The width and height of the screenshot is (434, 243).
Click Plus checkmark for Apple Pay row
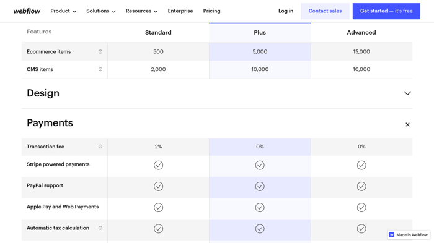(x=260, y=207)
